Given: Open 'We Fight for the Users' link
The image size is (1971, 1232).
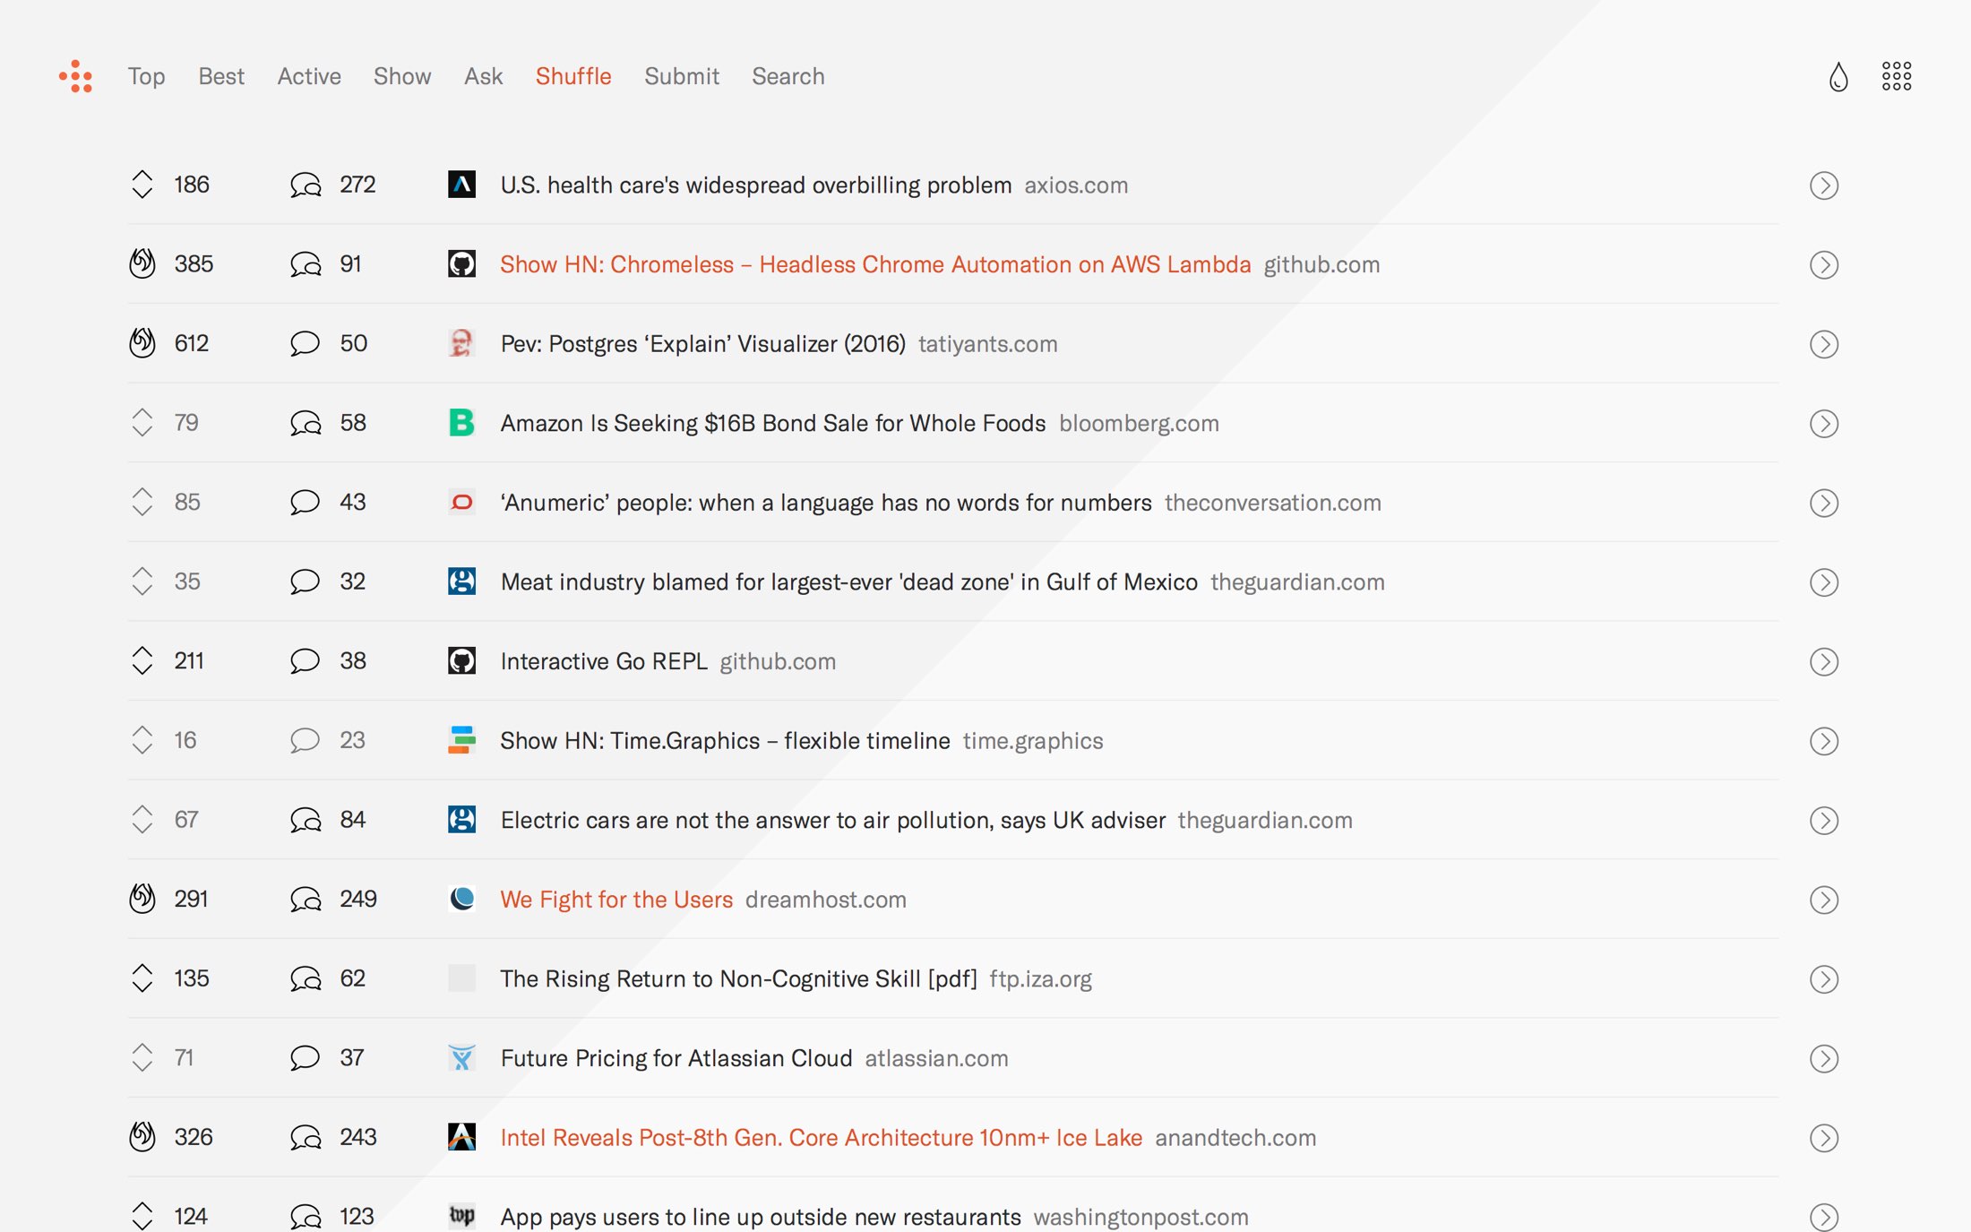Looking at the screenshot, I should click(616, 899).
